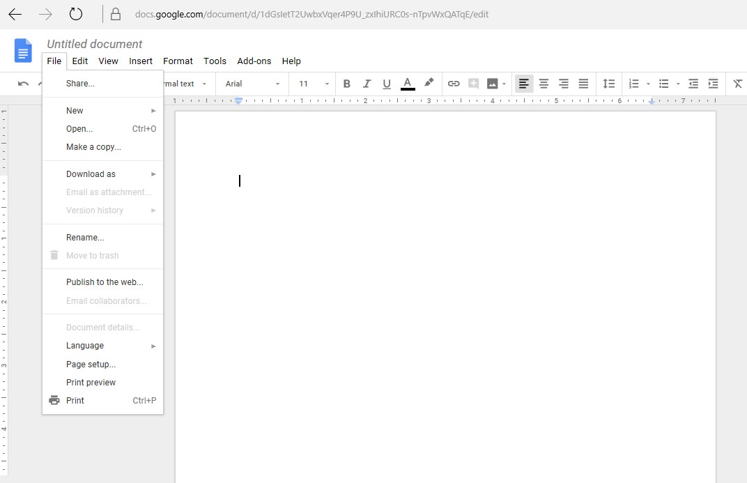Open the Format menu

pyautogui.click(x=178, y=61)
